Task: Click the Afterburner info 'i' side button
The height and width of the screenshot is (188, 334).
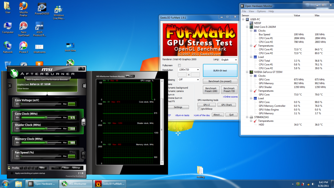Action: pos(84,86)
